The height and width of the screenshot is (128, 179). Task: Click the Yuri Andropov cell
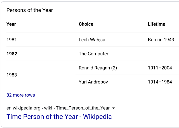(93, 82)
